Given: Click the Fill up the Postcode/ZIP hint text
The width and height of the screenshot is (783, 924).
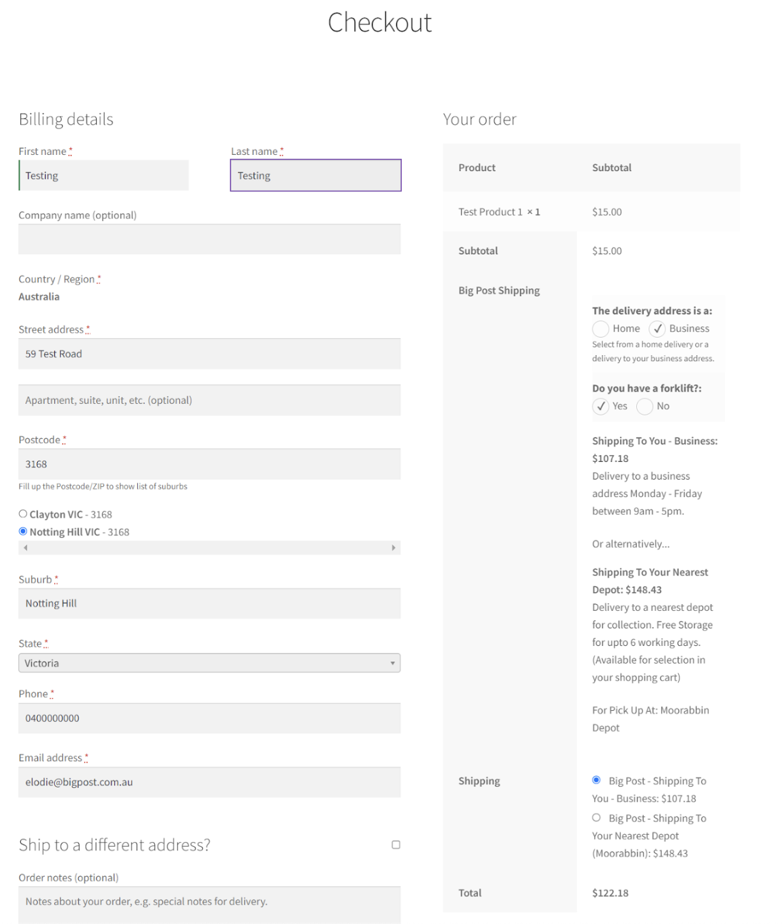Looking at the screenshot, I should coord(103,486).
